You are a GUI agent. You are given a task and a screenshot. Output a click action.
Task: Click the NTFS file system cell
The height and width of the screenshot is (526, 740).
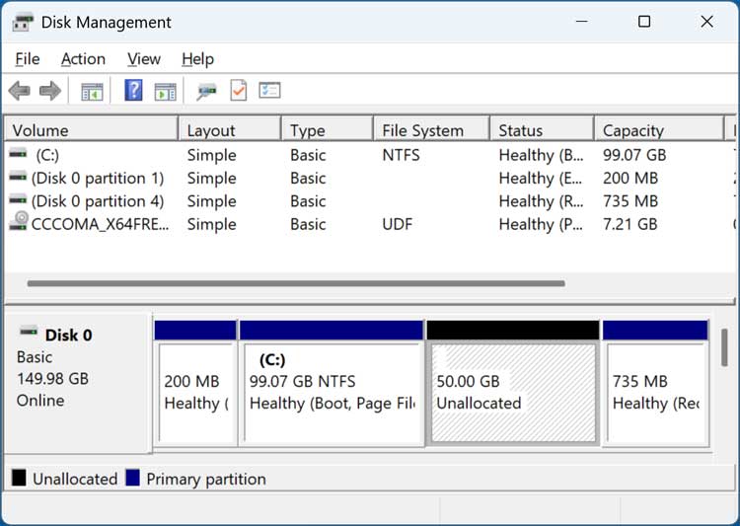[x=401, y=155]
